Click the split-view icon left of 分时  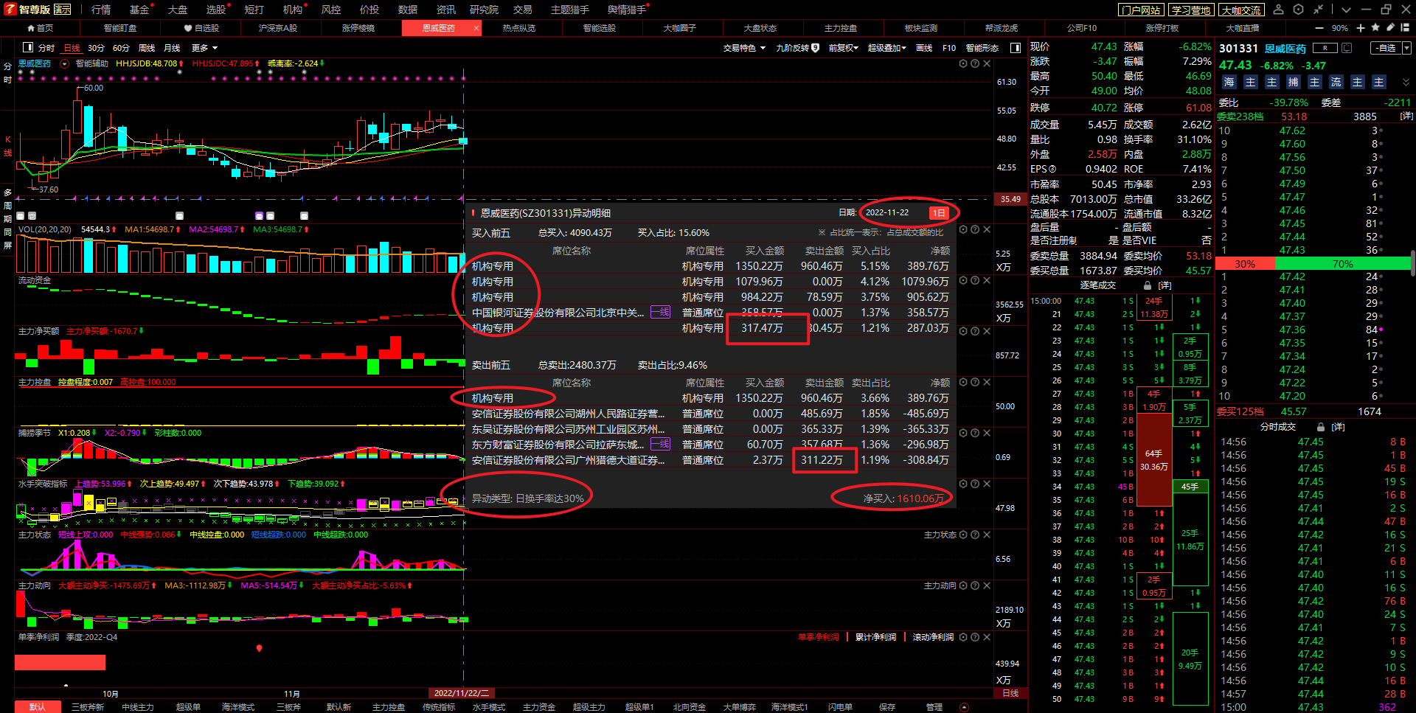[x=28, y=47]
